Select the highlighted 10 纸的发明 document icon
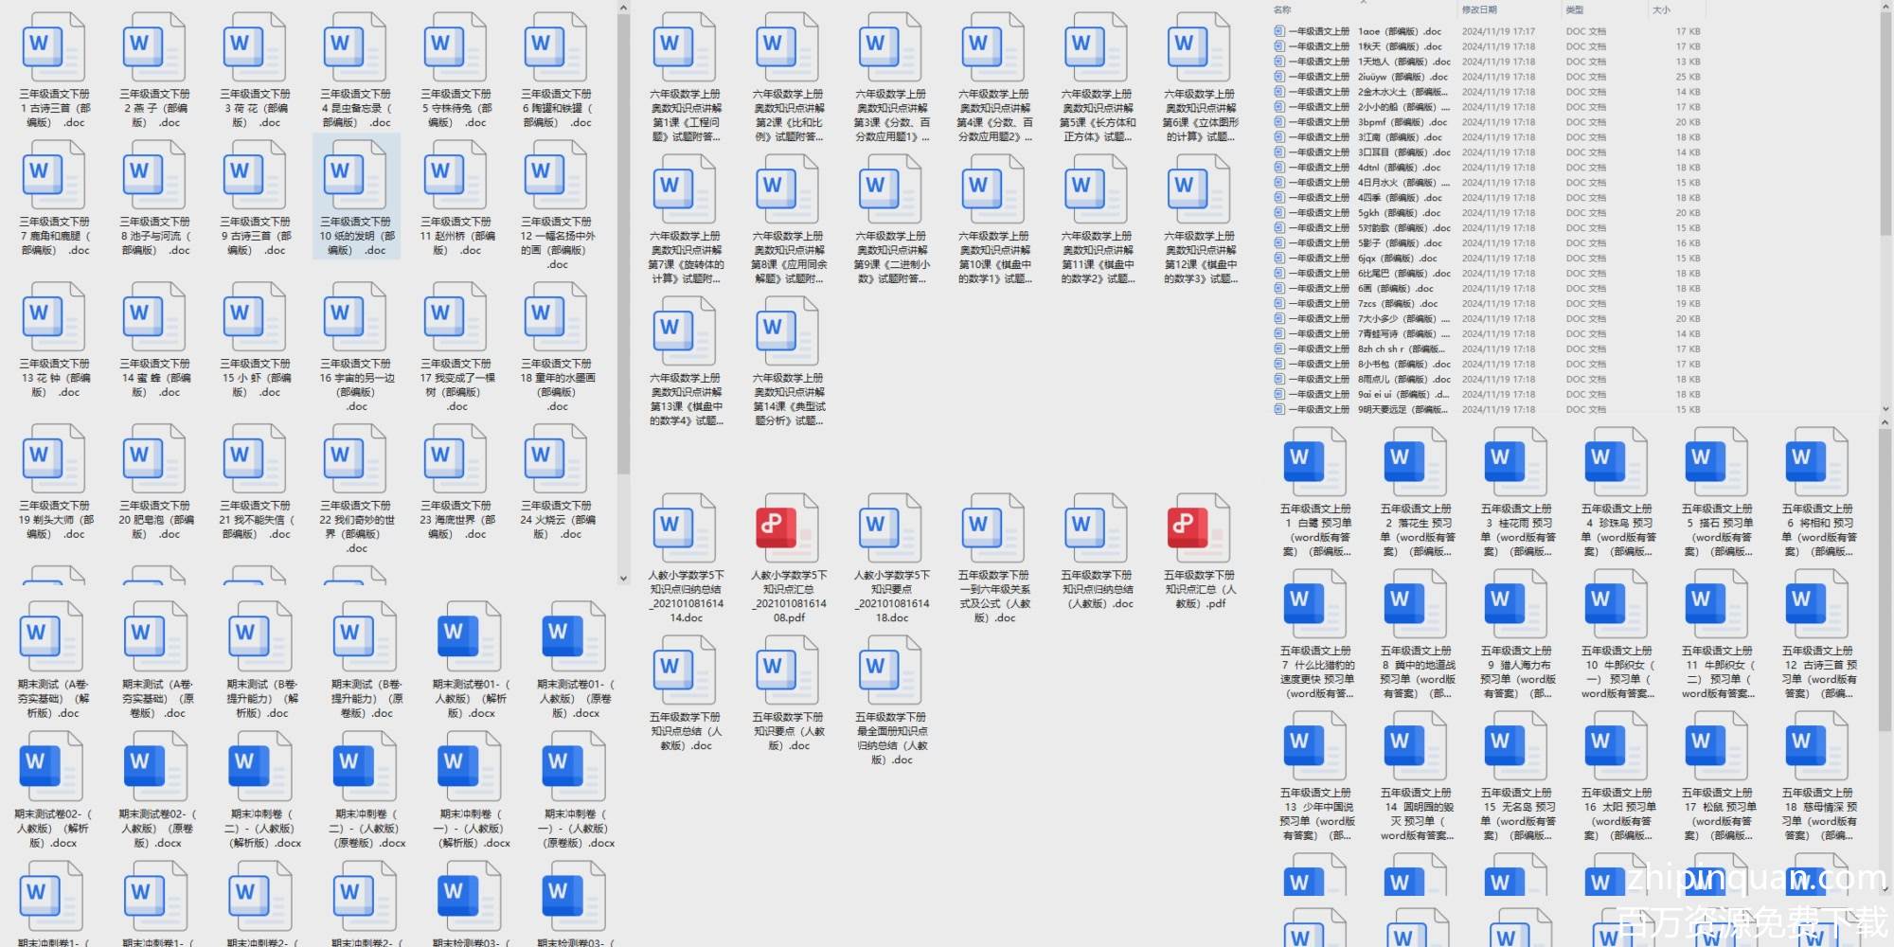The width and height of the screenshot is (1894, 947). click(x=354, y=175)
